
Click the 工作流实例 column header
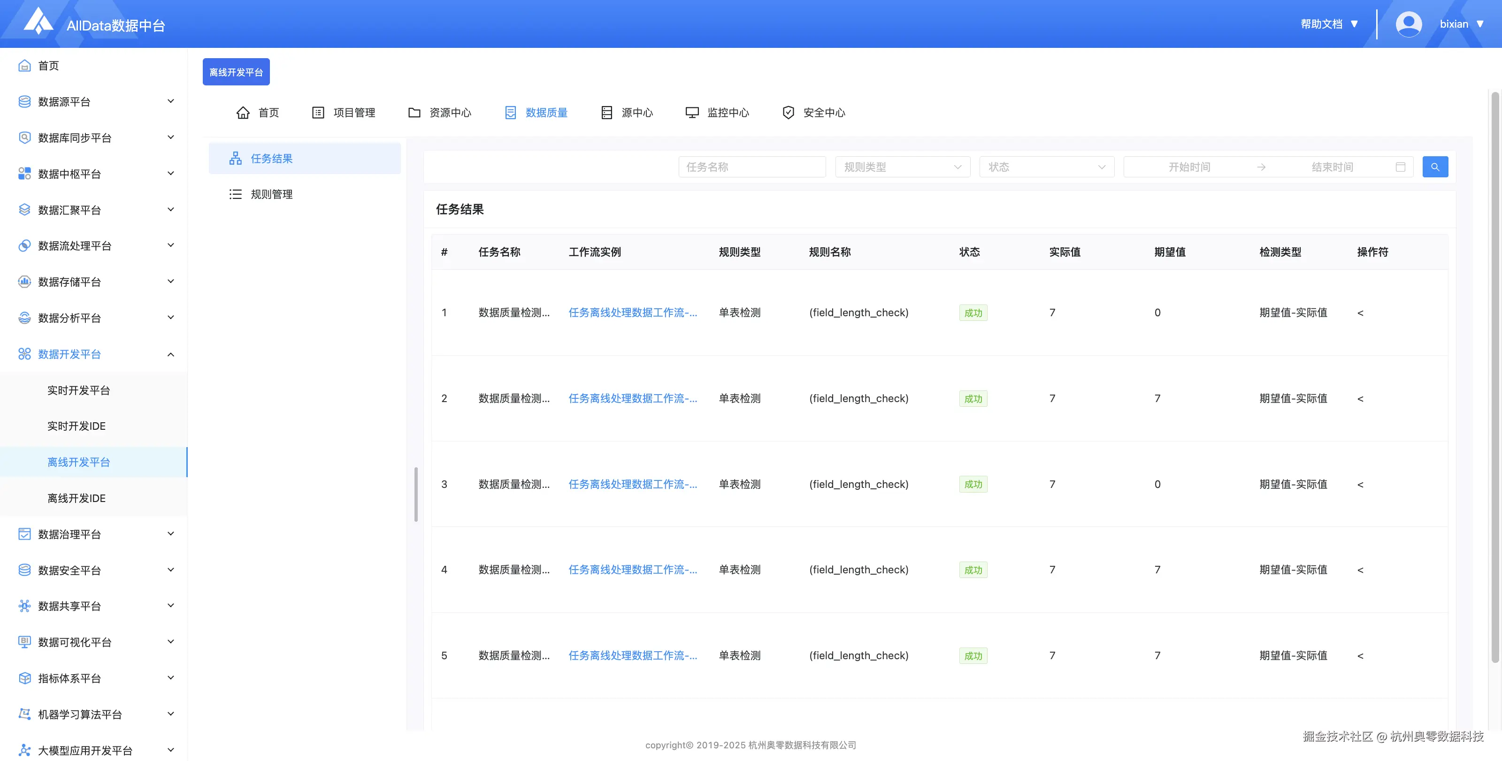[595, 252]
